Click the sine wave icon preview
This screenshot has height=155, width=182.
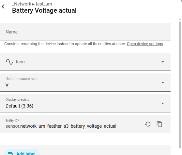click(9, 62)
